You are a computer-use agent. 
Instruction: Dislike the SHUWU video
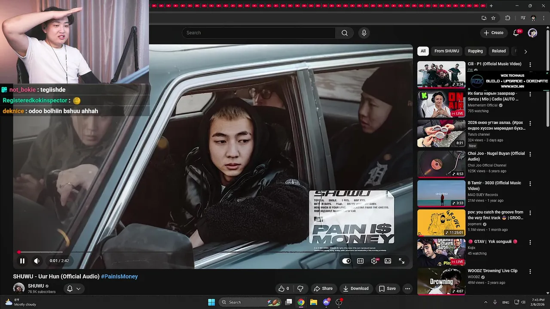click(x=300, y=288)
